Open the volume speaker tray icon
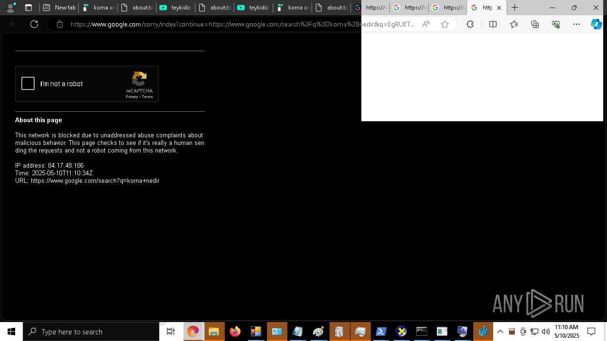Viewport: 607px width, 341px height. [546, 332]
